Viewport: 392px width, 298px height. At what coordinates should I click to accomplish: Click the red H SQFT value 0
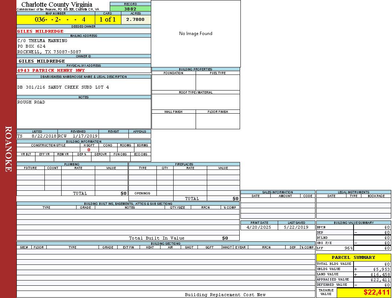[89, 150]
